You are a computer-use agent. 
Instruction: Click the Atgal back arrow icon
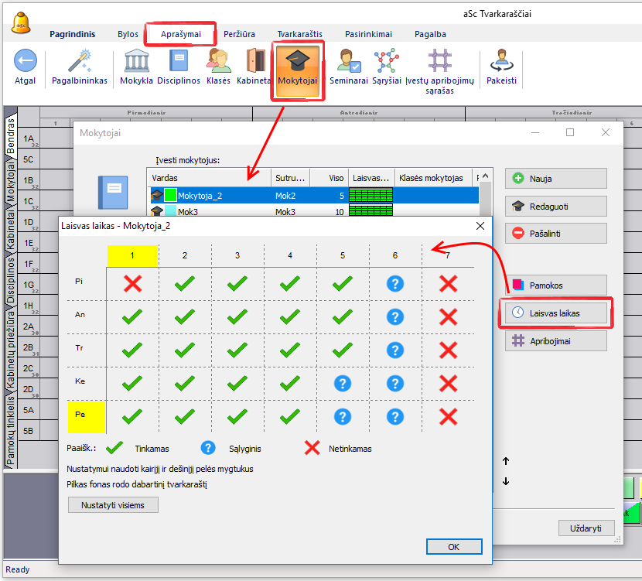(x=26, y=62)
